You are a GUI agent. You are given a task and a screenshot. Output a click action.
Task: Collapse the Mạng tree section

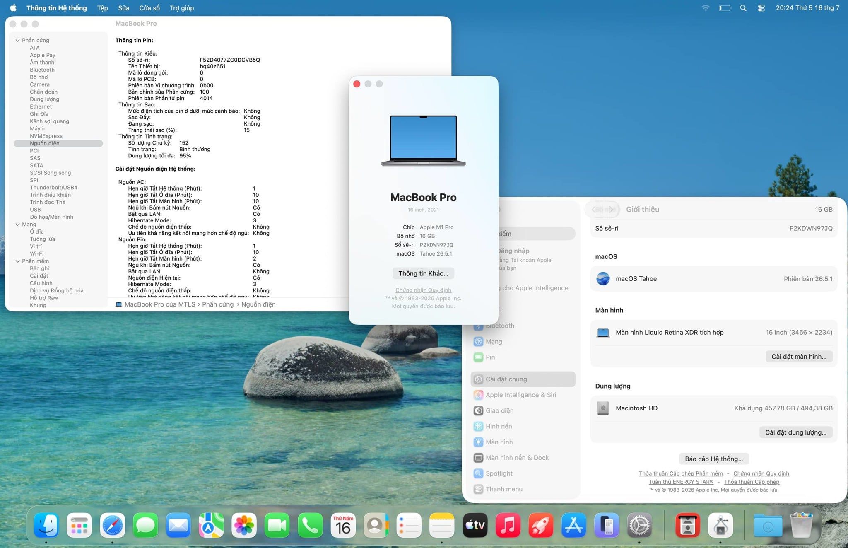click(x=17, y=225)
